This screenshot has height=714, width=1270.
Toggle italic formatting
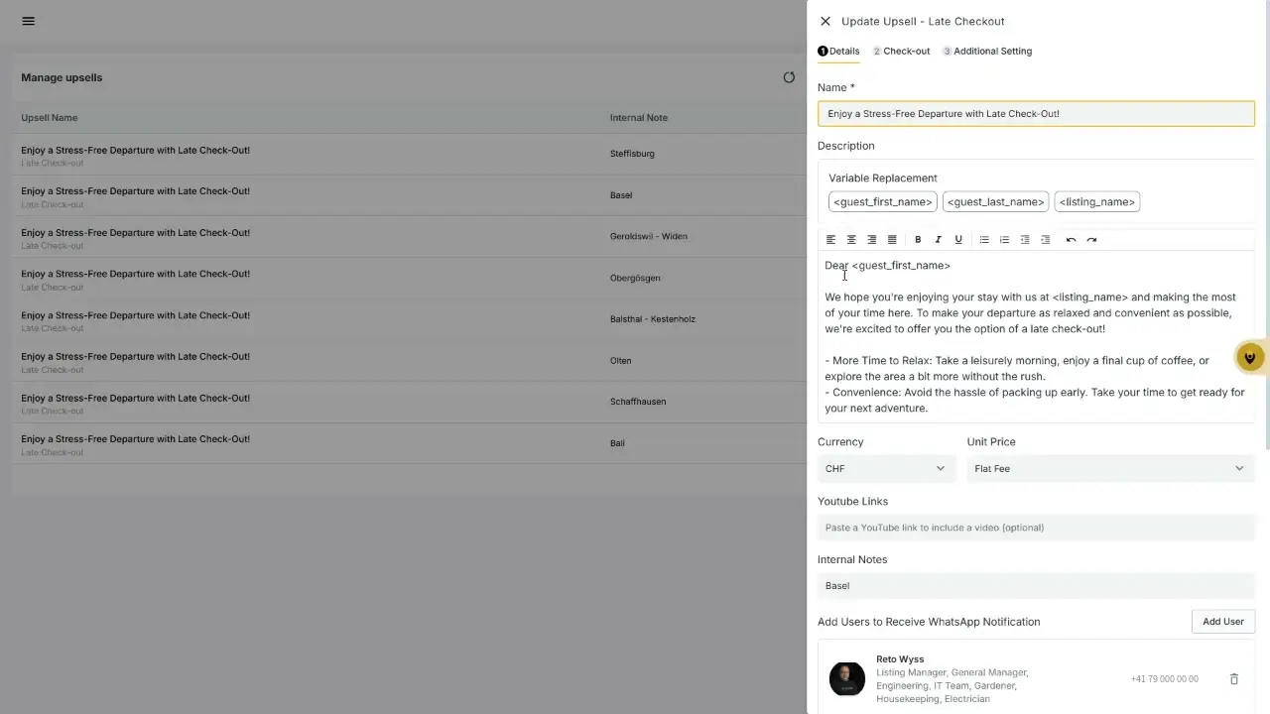tap(938, 240)
